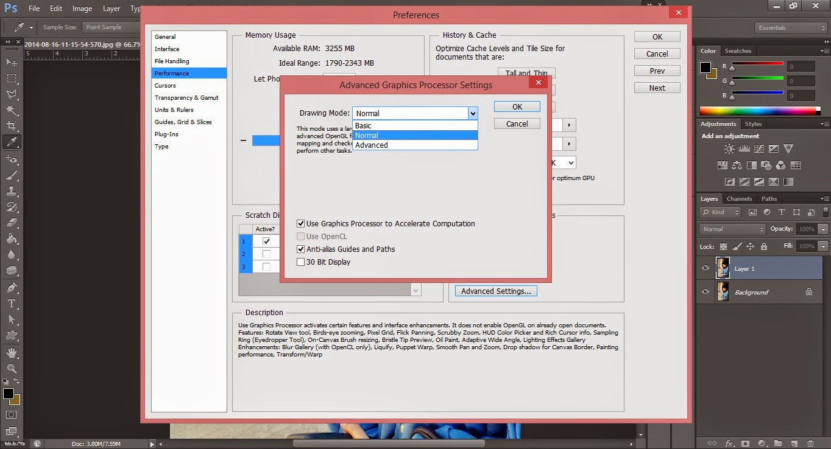This screenshot has width=831, height=449.
Task: Hide Layer 1 with its eye icon
Action: click(x=705, y=268)
